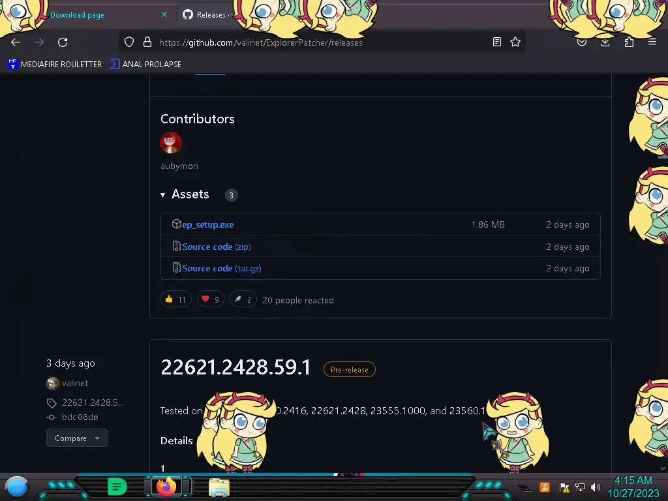Click the network tray icon
The height and width of the screenshot is (501, 668).
click(580, 487)
